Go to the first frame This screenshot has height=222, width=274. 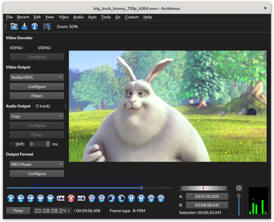tap(131, 198)
